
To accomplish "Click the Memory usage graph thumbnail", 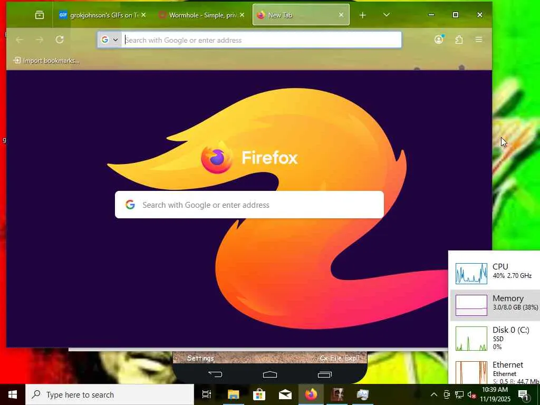I will click(x=471, y=305).
